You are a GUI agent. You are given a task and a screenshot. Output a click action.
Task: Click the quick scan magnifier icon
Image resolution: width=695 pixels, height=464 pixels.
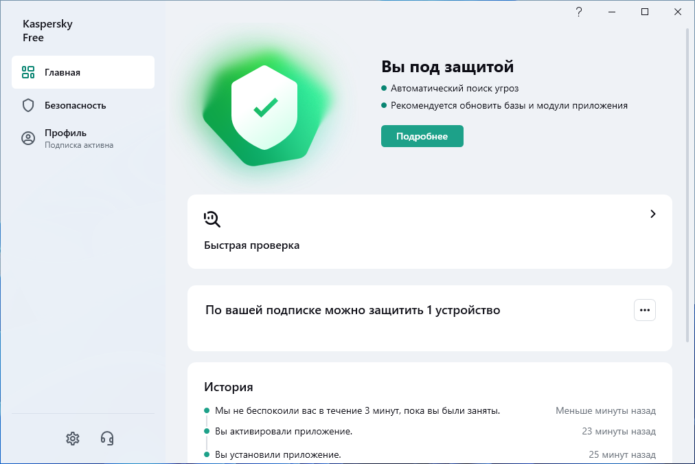212,219
